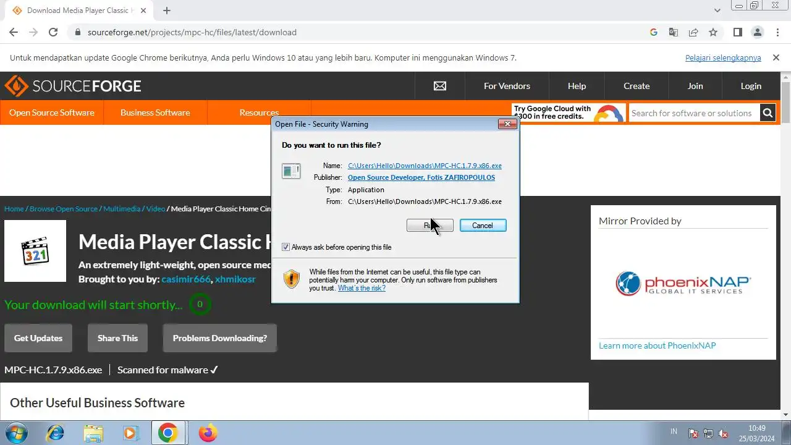Open the For Vendors menu
Viewport: 791px width, 445px height.
[x=507, y=86]
